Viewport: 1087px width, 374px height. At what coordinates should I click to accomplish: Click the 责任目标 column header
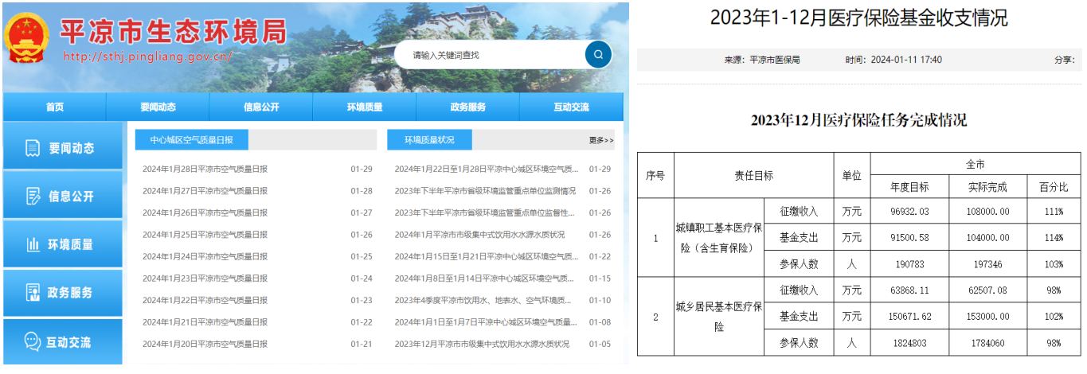pyautogui.click(x=753, y=175)
